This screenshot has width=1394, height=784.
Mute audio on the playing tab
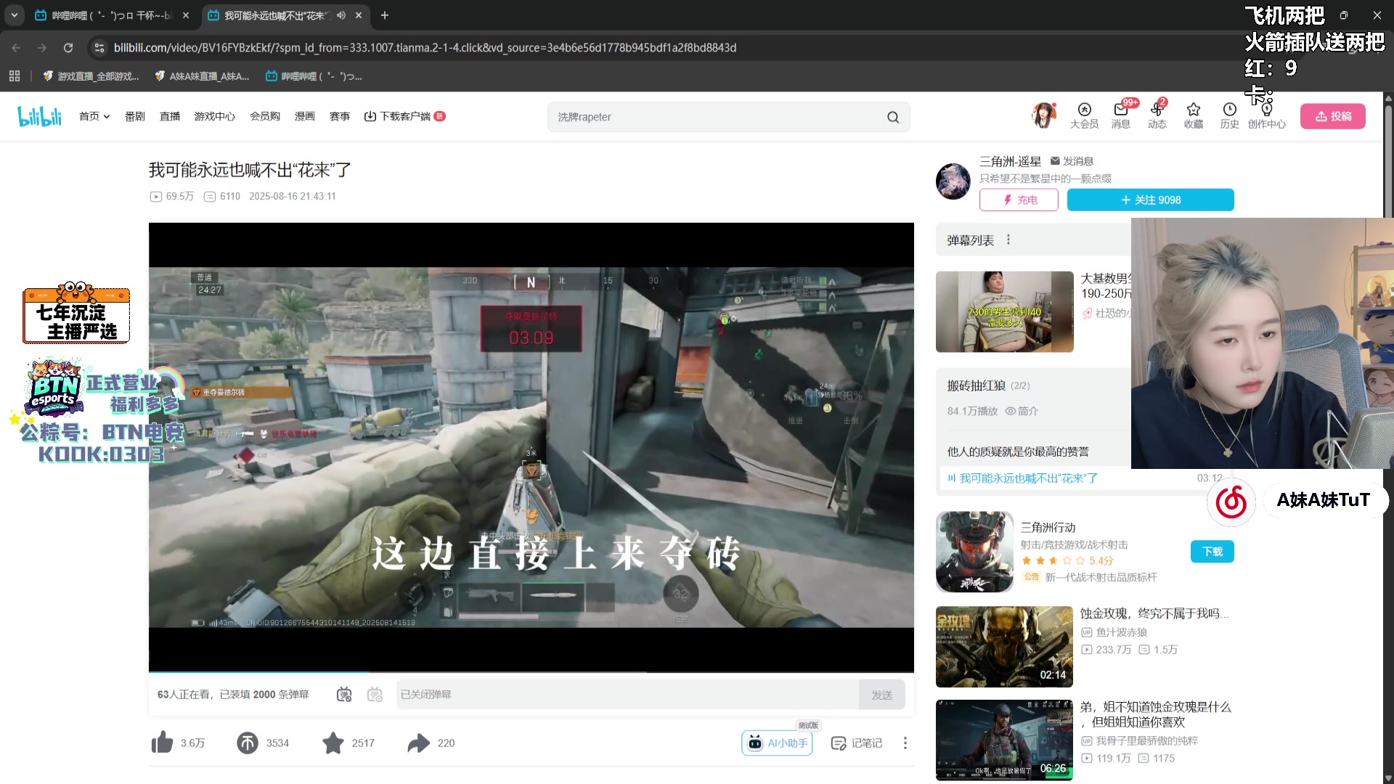[341, 15]
